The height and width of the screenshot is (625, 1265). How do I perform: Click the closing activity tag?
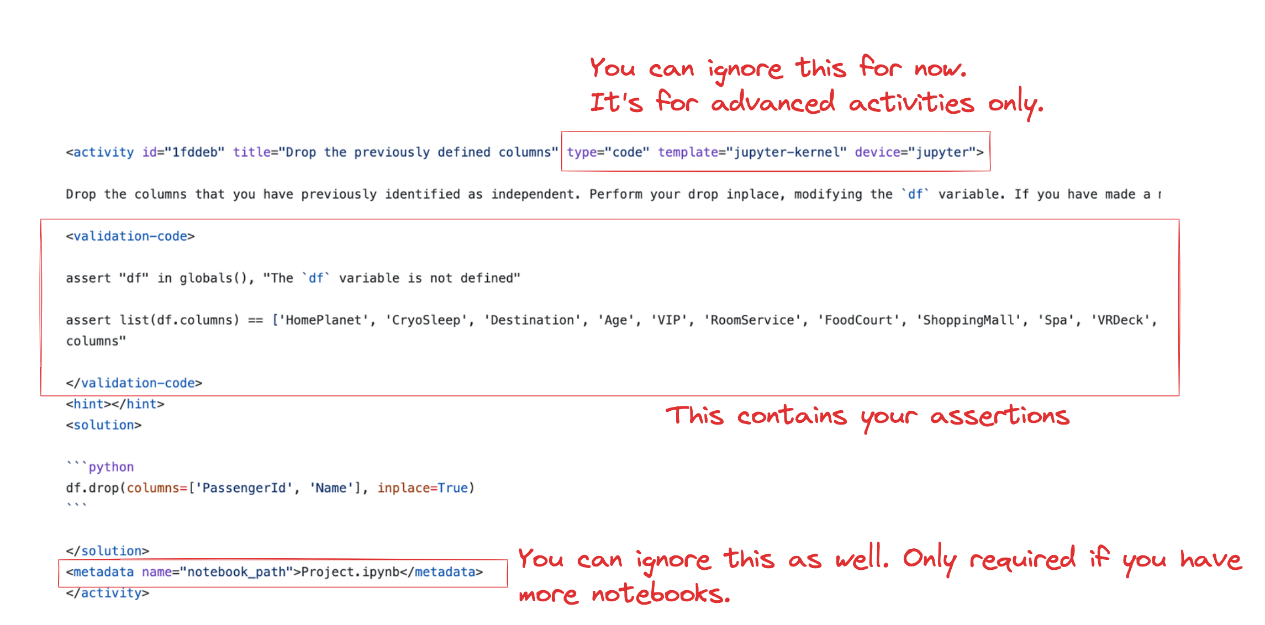[x=108, y=593]
